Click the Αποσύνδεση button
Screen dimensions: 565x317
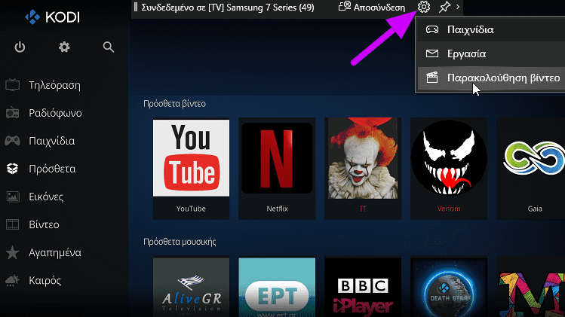(x=371, y=7)
